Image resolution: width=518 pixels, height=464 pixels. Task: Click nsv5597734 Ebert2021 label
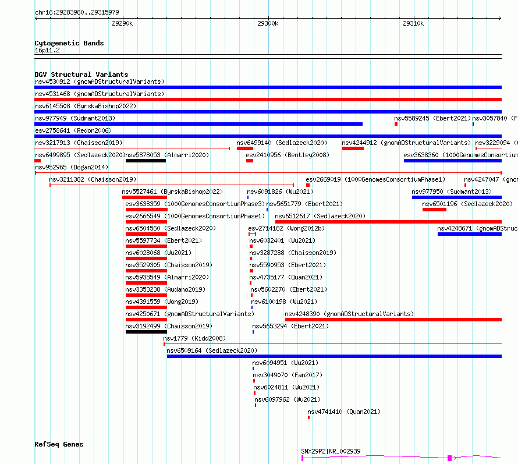tap(164, 240)
